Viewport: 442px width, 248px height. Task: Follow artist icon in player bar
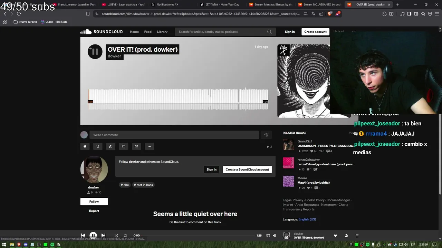(346, 236)
